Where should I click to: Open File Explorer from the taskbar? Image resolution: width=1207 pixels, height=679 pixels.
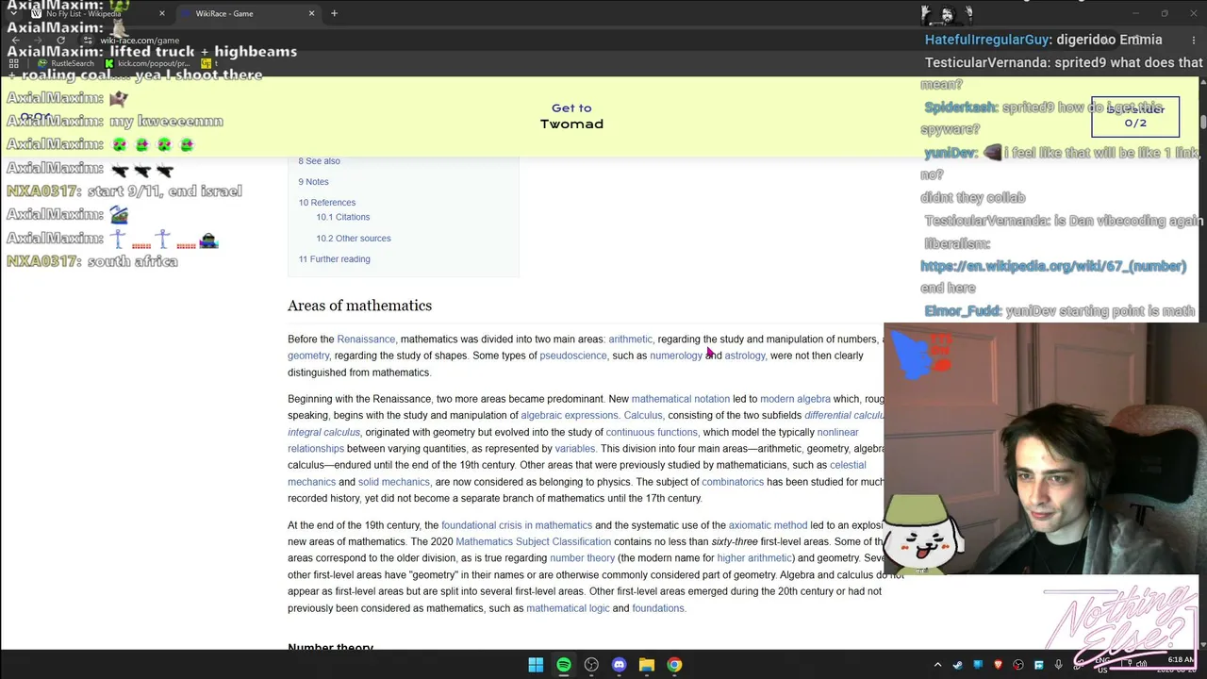click(x=647, y=665)
